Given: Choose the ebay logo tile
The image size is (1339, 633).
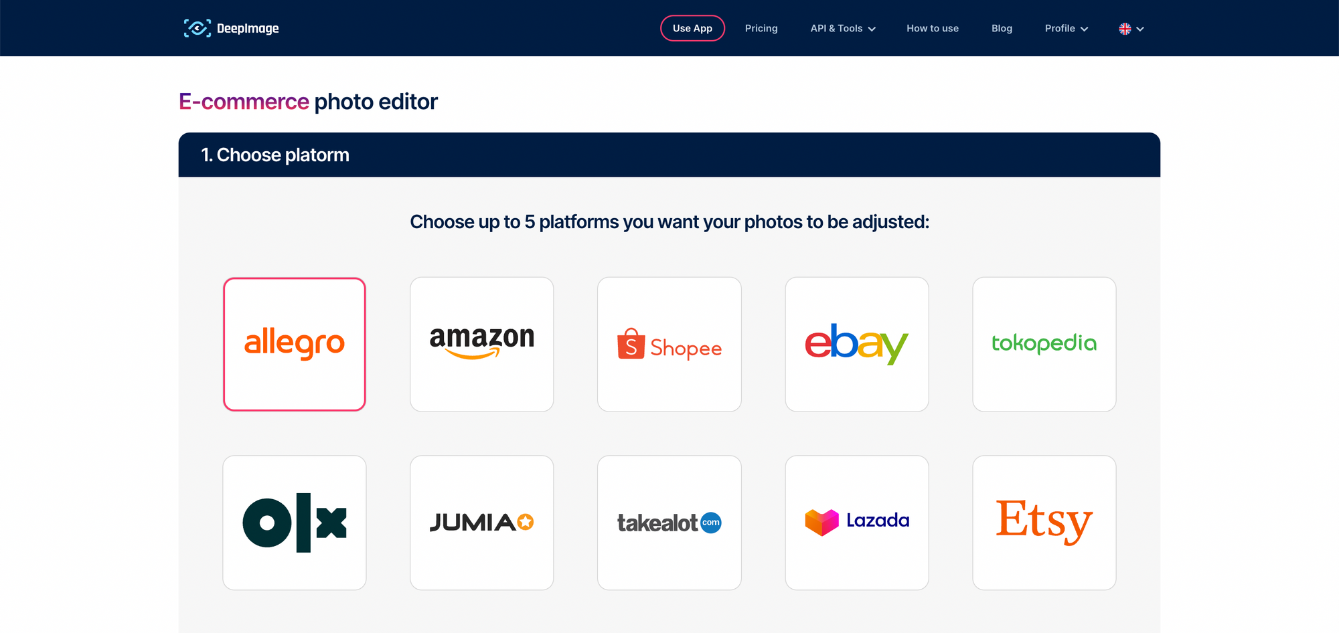Looking at the screenshot, I should point(857,344).
